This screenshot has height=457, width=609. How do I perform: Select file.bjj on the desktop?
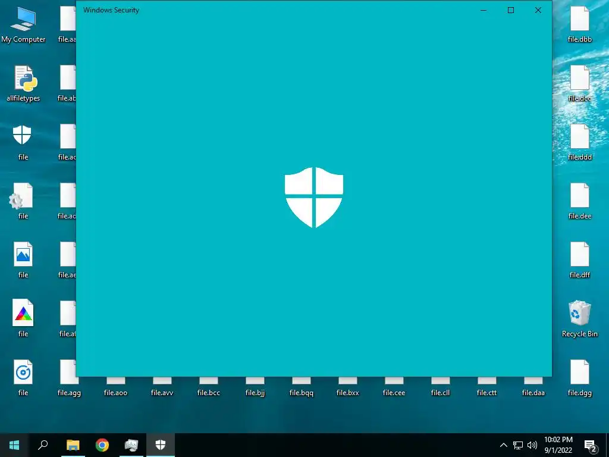255,388
